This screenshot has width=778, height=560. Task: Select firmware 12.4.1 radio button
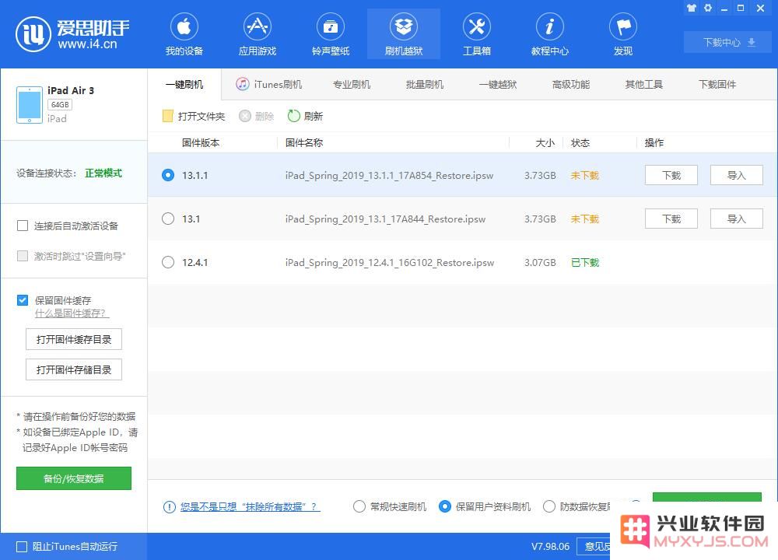click(x=168, y=262)
